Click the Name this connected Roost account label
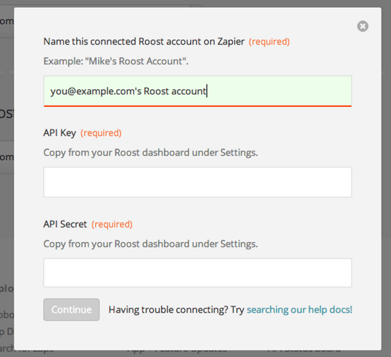This screenshot has height=357, width=391. pyautogui.click(x=144, y=42)
